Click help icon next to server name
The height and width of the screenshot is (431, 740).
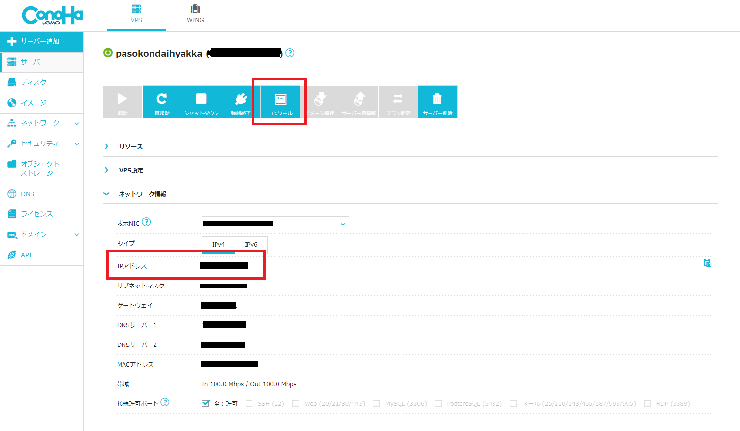click(x=290, y=53)
